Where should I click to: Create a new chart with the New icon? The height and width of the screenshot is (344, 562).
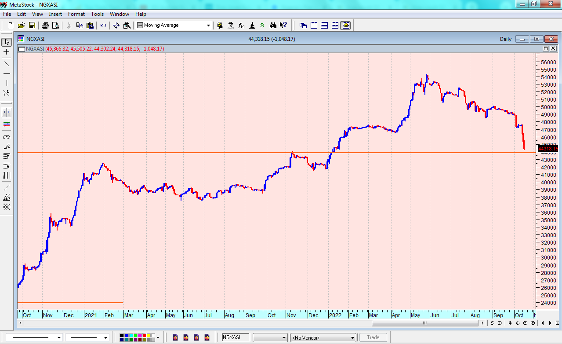pos(11,26)
